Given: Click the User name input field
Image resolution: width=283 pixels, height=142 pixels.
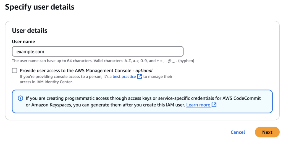Looking at the screenshot, I should 111,52.
